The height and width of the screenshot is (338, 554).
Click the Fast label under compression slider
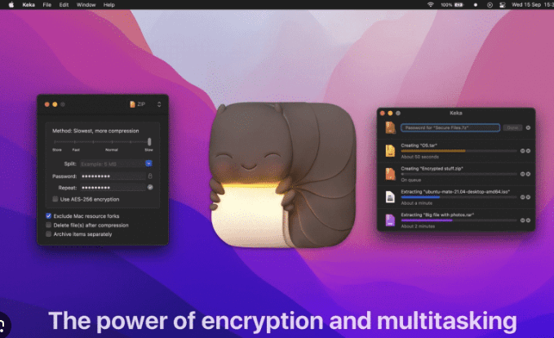pyautogui.click(x=76, y=150)
